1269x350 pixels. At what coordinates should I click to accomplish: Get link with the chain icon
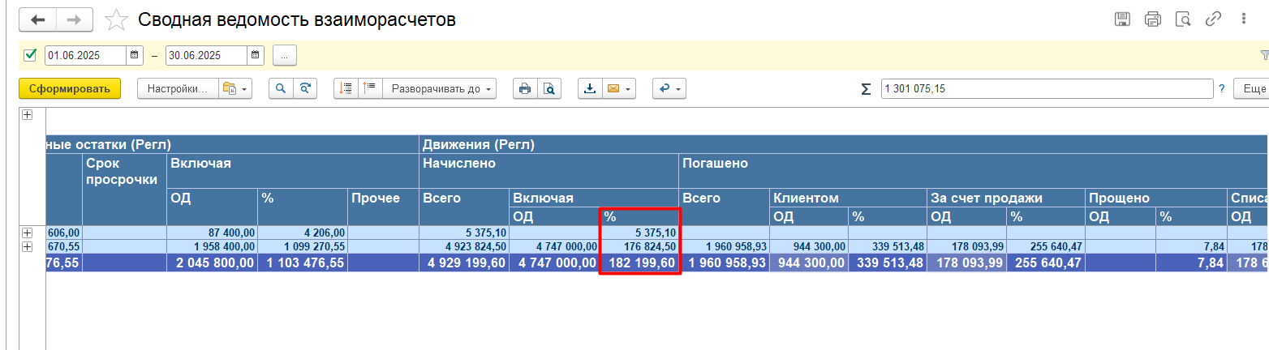1214,19
